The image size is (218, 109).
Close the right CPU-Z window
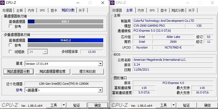(x=213, y=3)
